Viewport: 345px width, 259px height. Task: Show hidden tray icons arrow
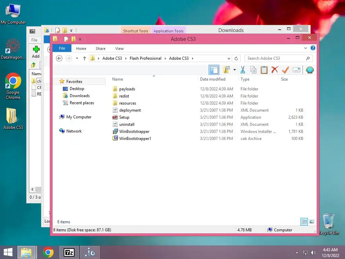297,253
